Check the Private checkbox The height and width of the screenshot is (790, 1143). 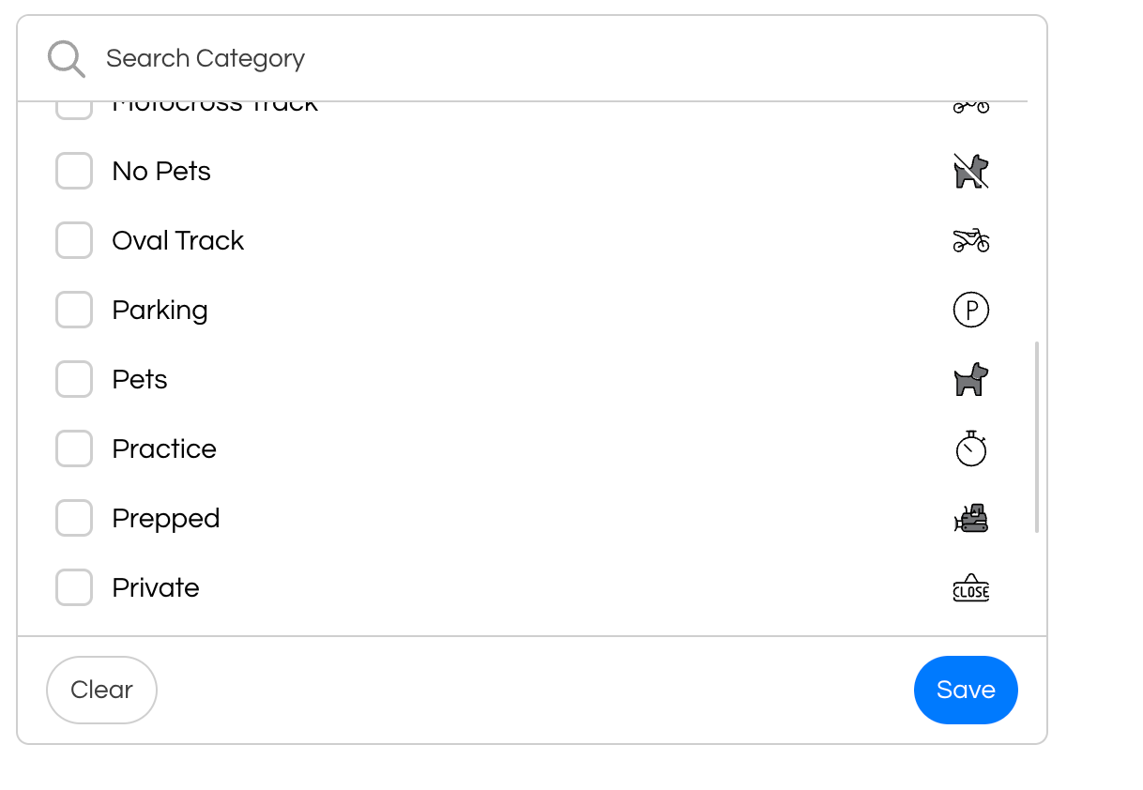73,587
